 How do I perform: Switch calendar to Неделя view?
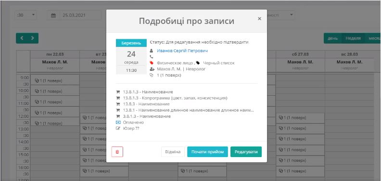coord(353,38)
